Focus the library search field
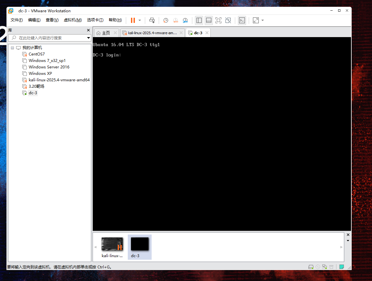Viewport: 372px width, 281px height. (x=47, y=38)
